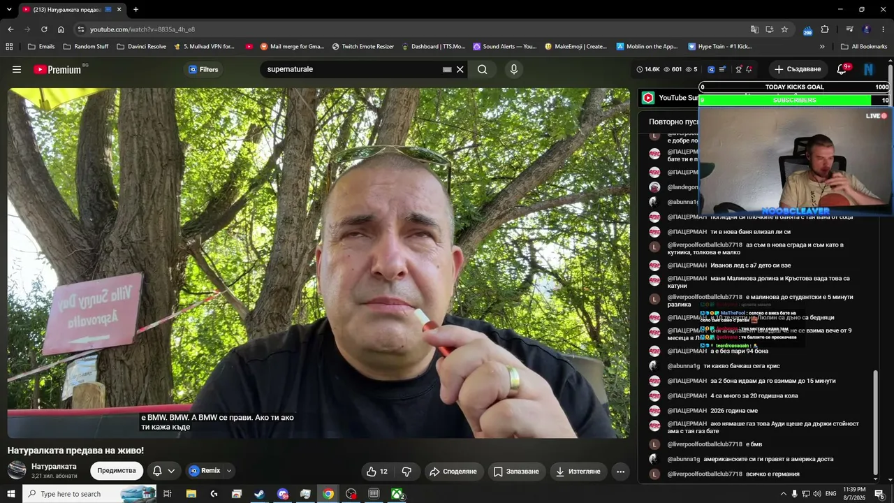This screenshot has width=894, height=503.
Task: Open the Натуралката channel avatar
Action: tap(17, 470)
